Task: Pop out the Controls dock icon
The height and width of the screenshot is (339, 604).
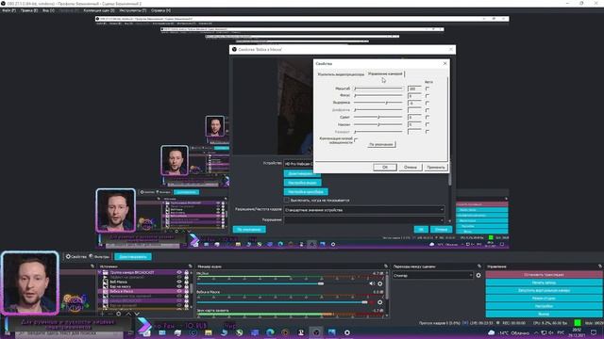Action: click(x=600, y=266)
